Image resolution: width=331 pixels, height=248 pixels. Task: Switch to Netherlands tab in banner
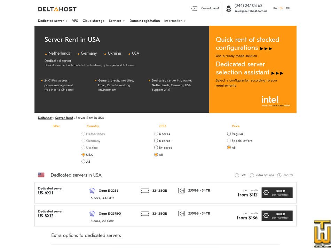pyautogui.click(x=57, y=53)
